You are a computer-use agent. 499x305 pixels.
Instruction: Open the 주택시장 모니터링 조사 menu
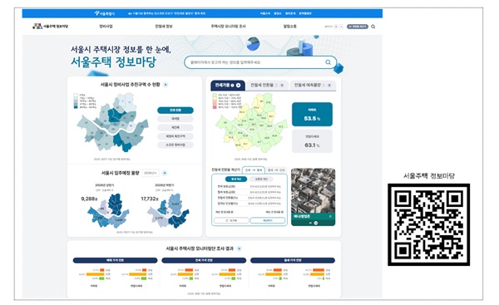(x=228, y=27)
